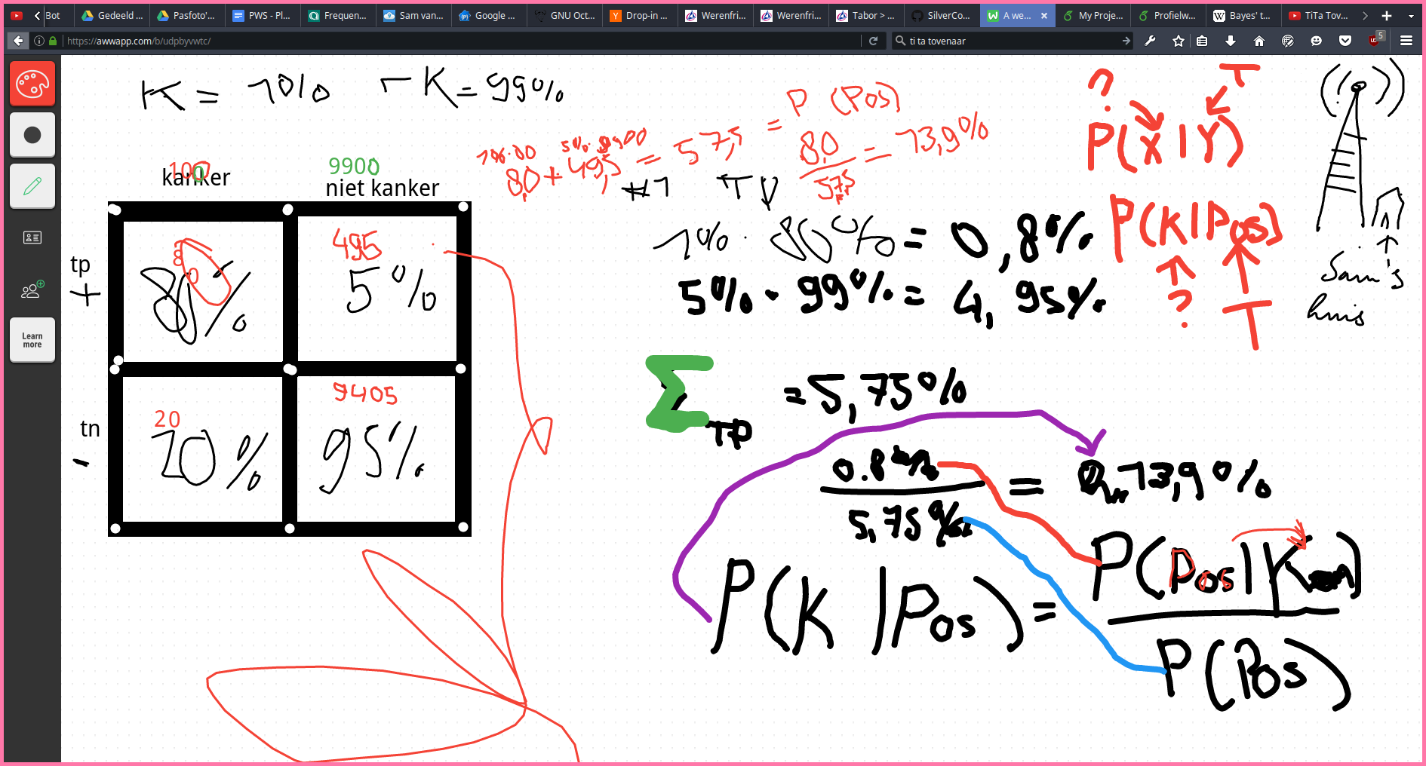Go to browser home page icon
The height and width of the screenshot is (766, 1426).
click(1259, 41)
